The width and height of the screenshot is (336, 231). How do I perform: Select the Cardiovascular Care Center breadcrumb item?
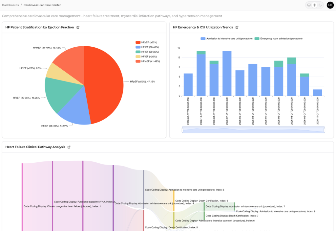tap(42, 5)
